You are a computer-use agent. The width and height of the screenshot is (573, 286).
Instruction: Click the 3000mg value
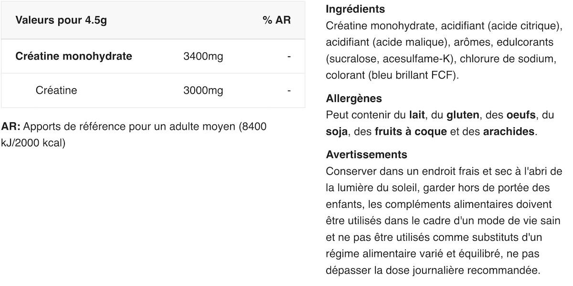tap(203, 90)
